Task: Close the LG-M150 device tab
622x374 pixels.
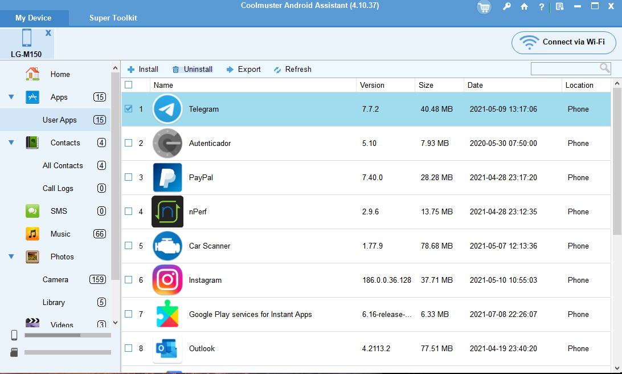Action: pyautogui.click(x=48, y=33)
